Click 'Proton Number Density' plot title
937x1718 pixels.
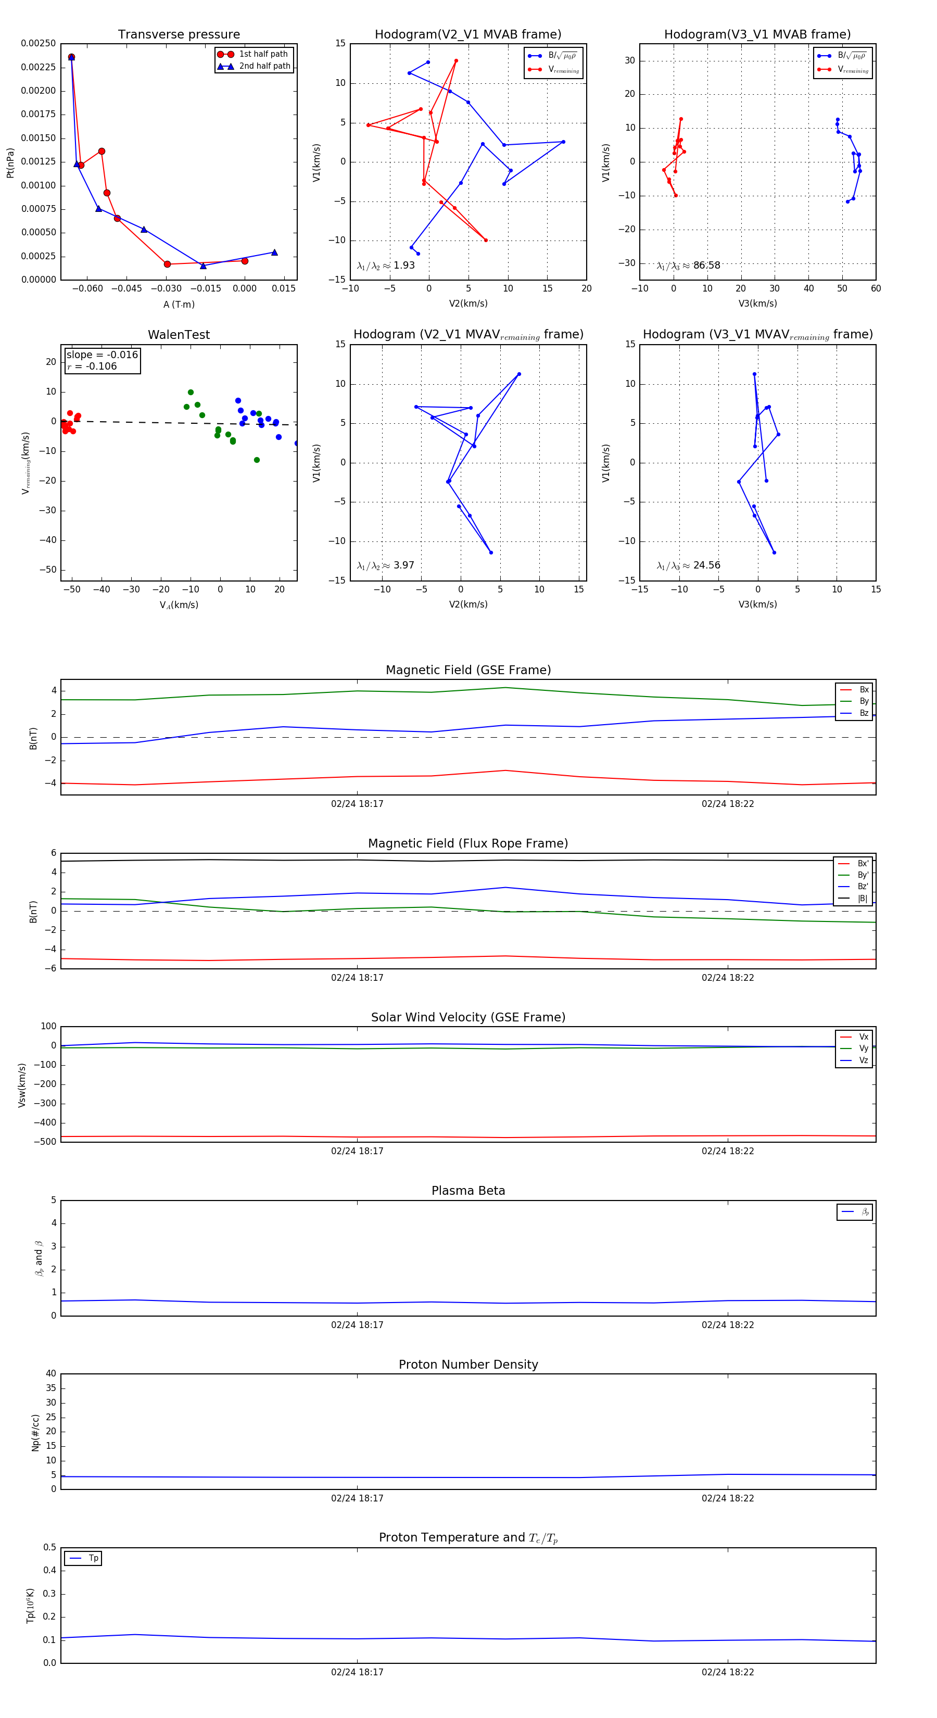[x=468, y=1365]
